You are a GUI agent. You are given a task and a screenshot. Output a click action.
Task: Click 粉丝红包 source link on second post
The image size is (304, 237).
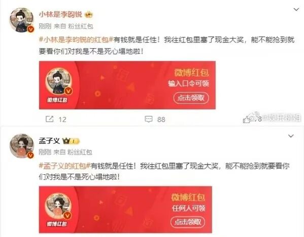point(80,152)
